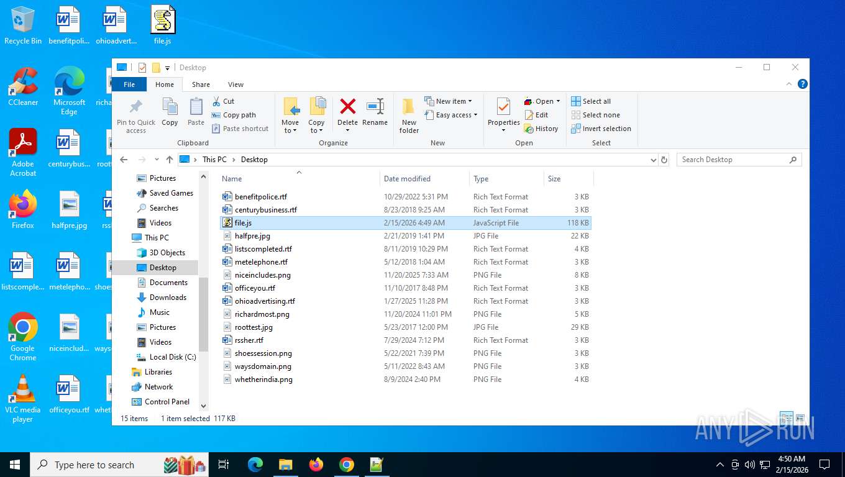The height and width of the screenshot is (477, 845).
Task: Select benefitpolice.rtf in the file list
Action: tap(261, 197)
